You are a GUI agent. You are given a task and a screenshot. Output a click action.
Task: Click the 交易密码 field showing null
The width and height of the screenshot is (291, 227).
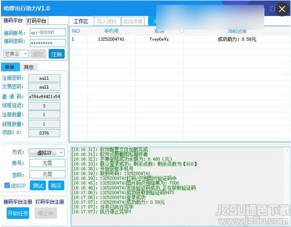click(44, 87)
